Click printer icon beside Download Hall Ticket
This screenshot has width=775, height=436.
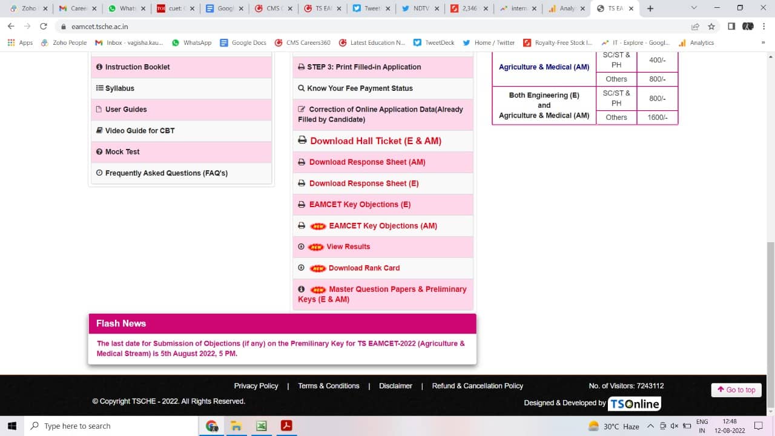(x=302, y=140)
